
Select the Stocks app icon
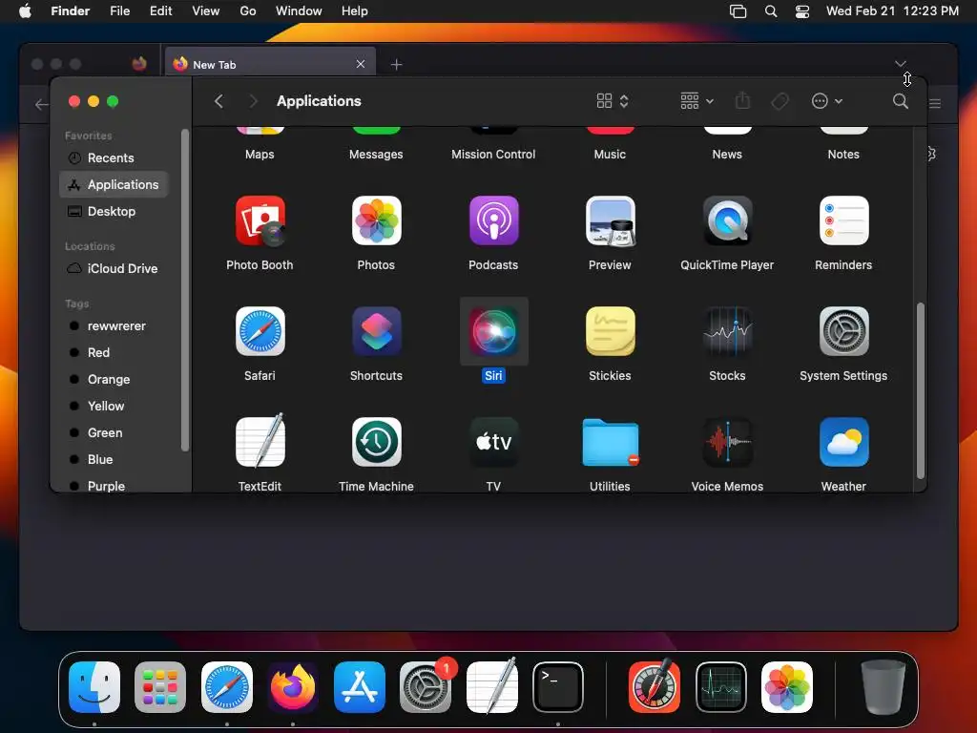pos(727,331)
